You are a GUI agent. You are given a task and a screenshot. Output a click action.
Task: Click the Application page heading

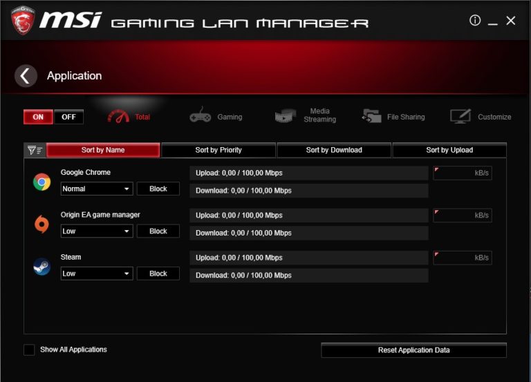click(x=75, y=76)
